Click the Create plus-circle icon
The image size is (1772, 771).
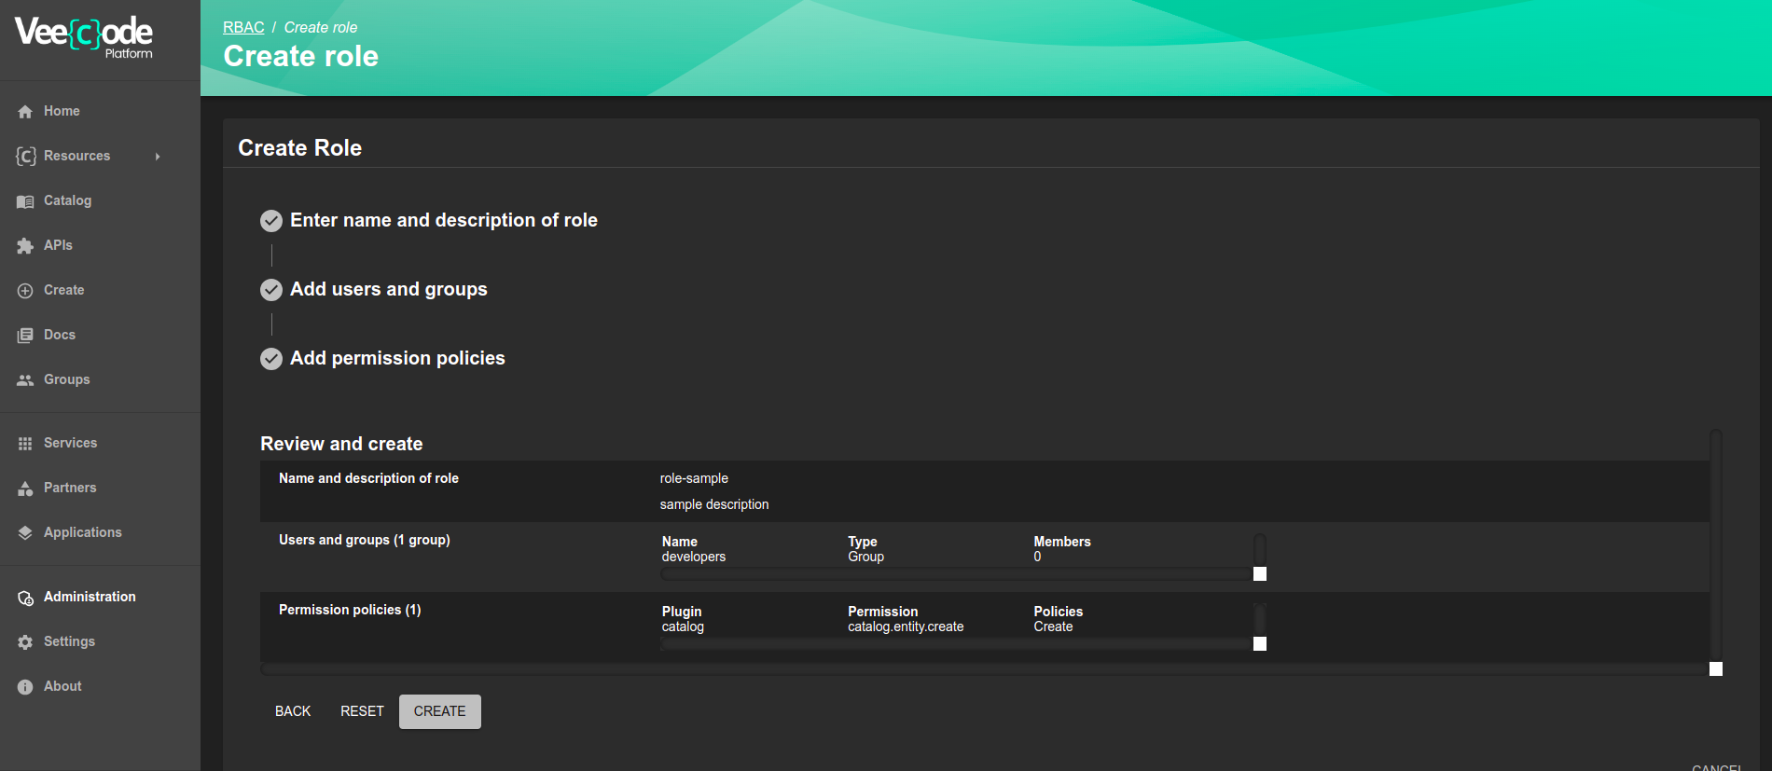point(25,291)
